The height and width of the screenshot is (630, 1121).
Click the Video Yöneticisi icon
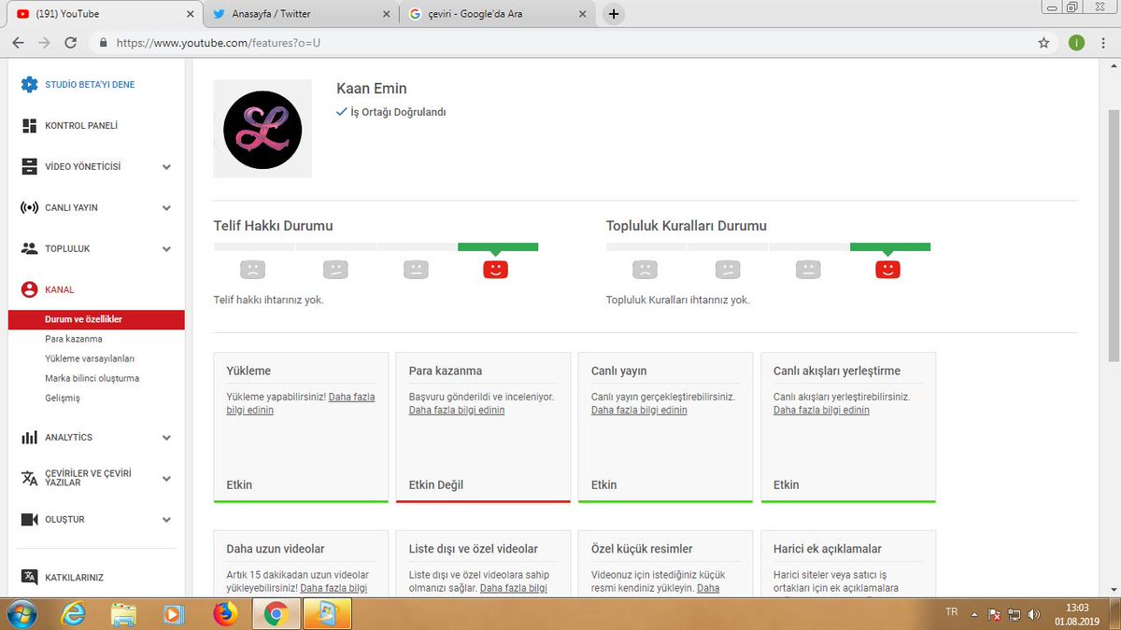click(x=29, y=166)
